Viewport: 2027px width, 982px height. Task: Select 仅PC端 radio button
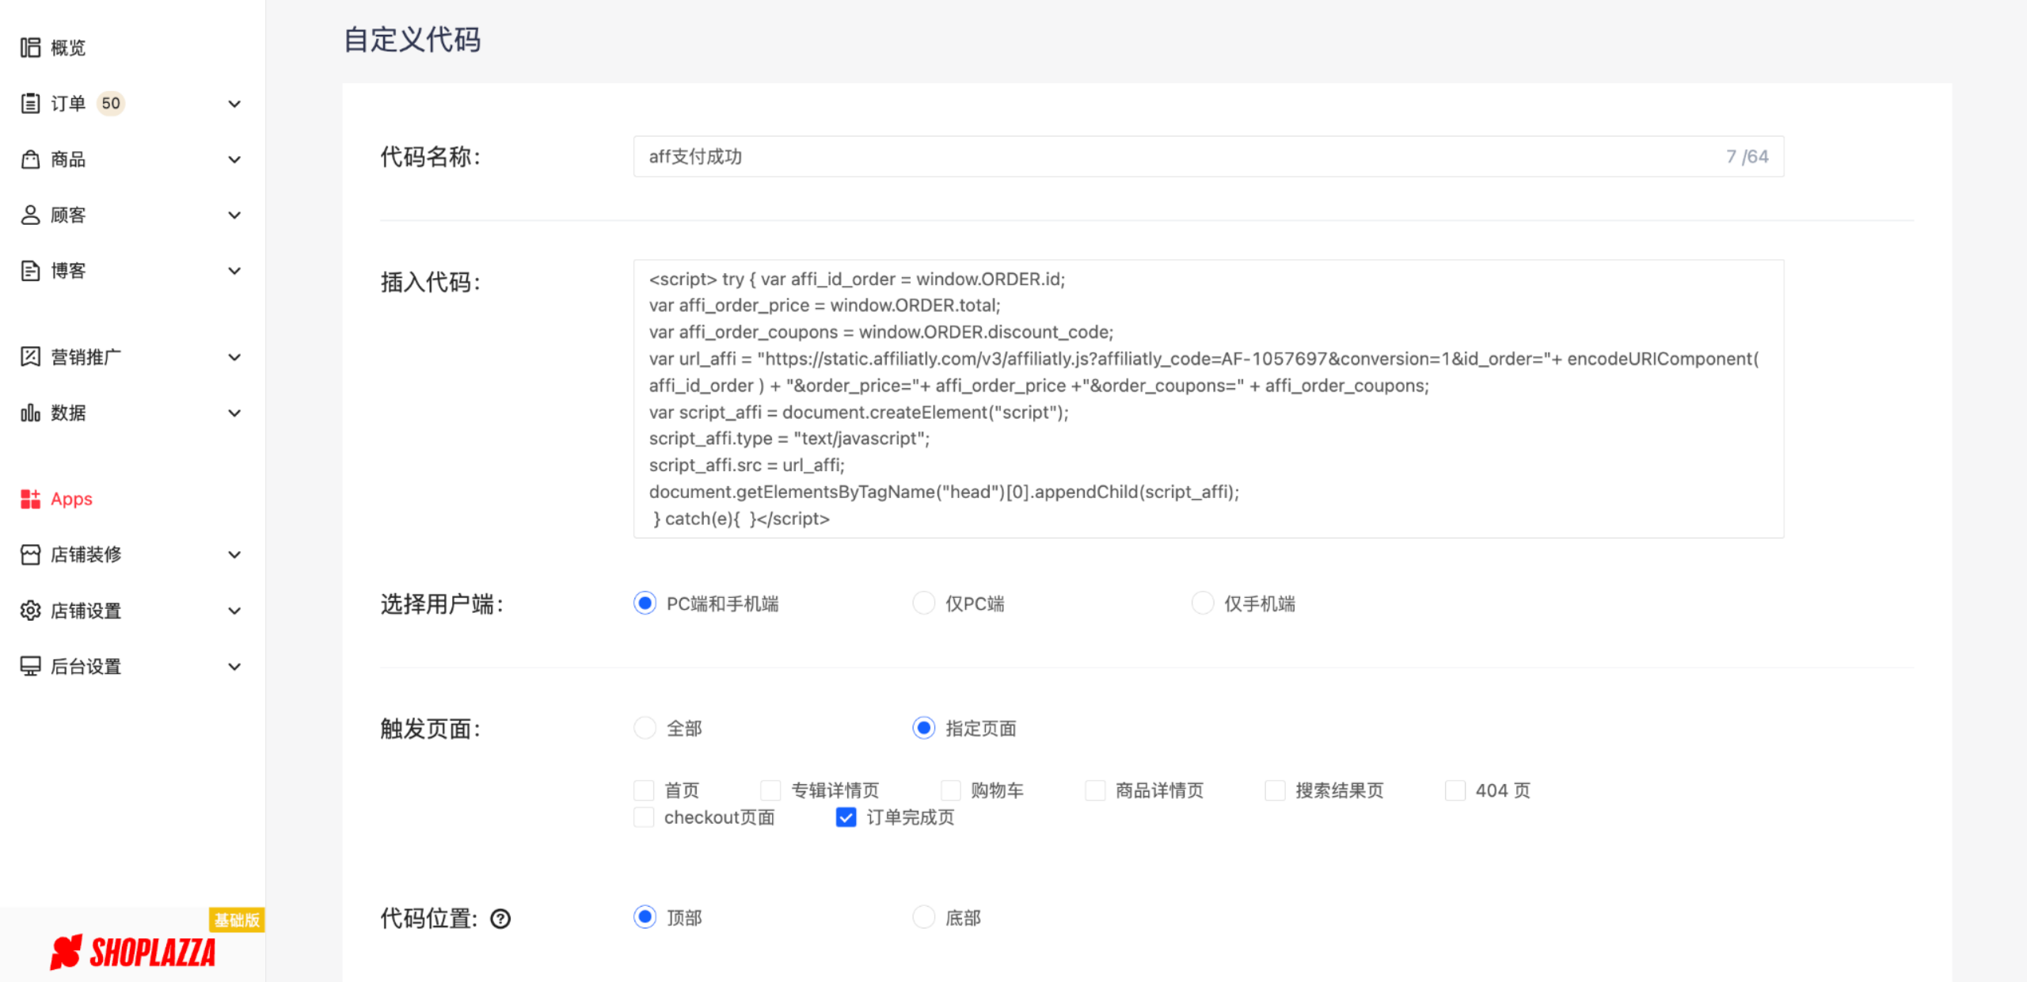924,603
